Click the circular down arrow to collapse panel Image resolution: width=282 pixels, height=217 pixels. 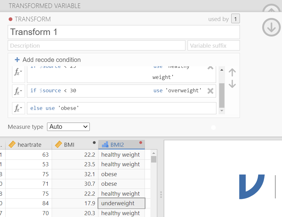coord(271,28)
